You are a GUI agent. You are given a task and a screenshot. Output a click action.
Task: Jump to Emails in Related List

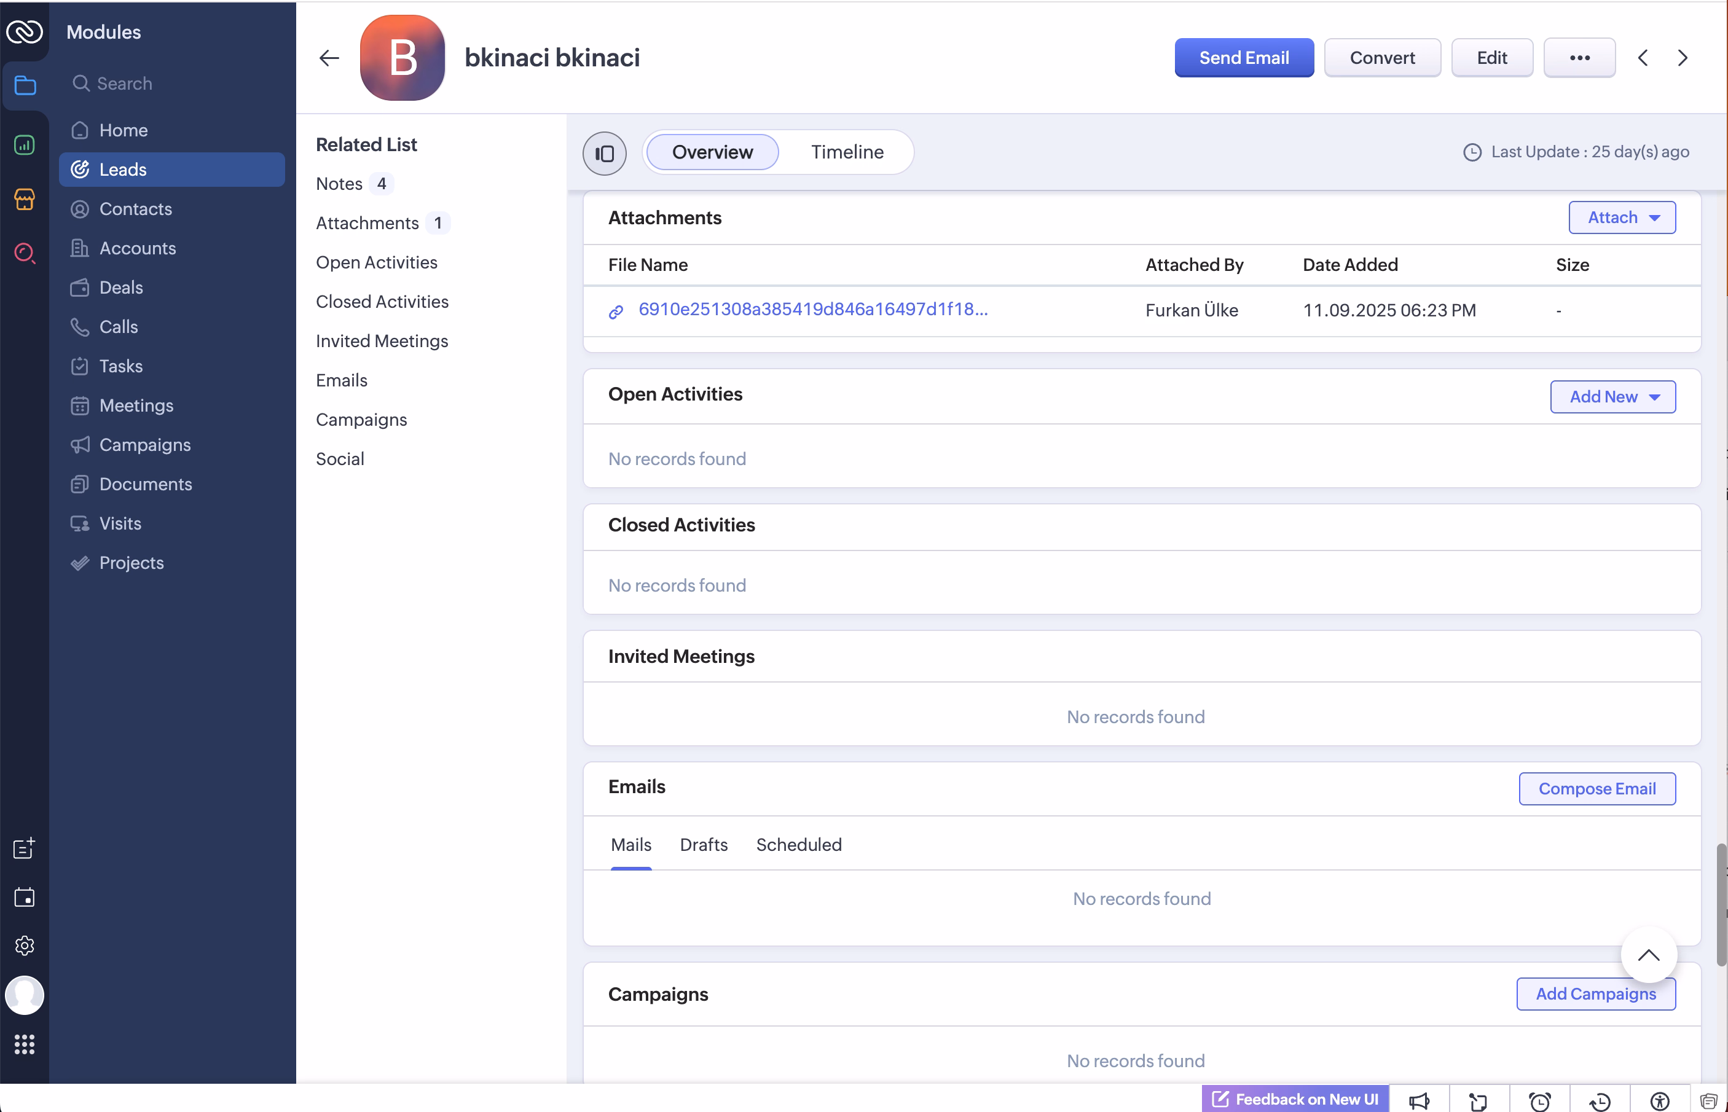[342, 380]
